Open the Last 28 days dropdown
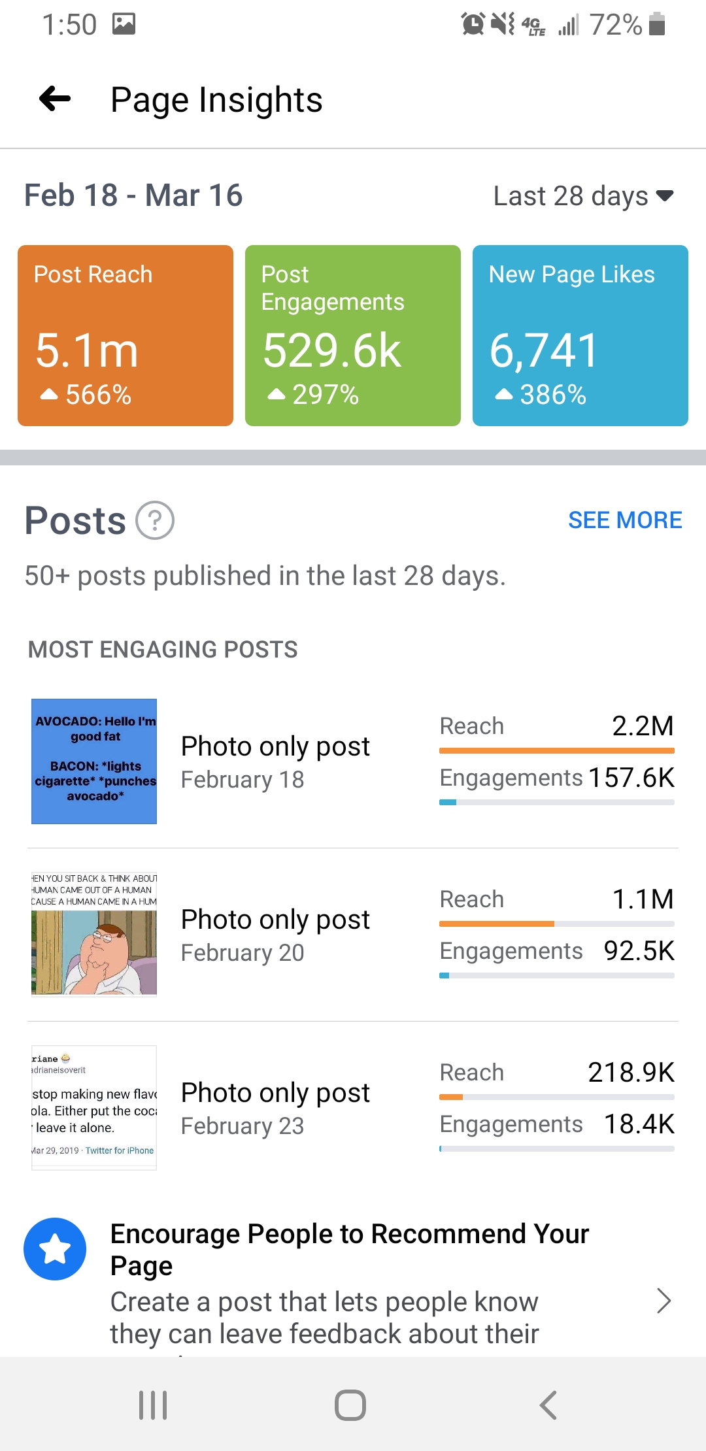This screenshot has width=706, height=1451. pos(582,196)
